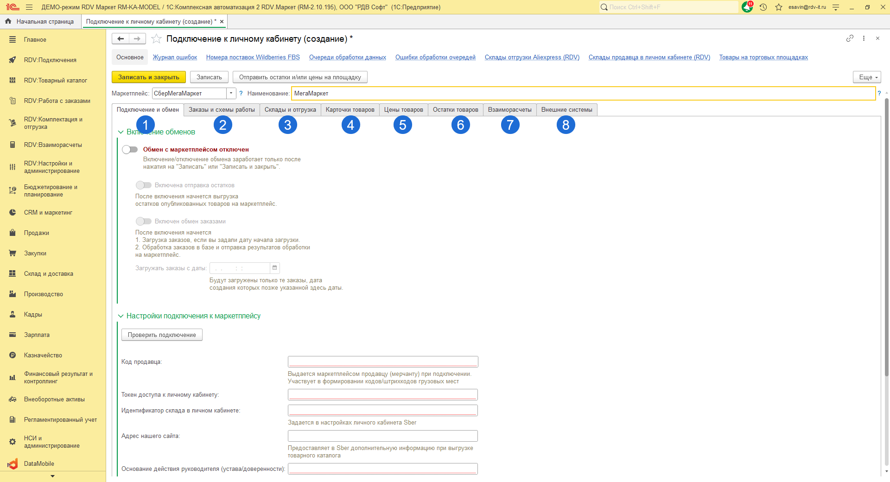Viewport: 890px width, 482px height.
Task: Click the back navigation arrow
Action: [121, 39]
